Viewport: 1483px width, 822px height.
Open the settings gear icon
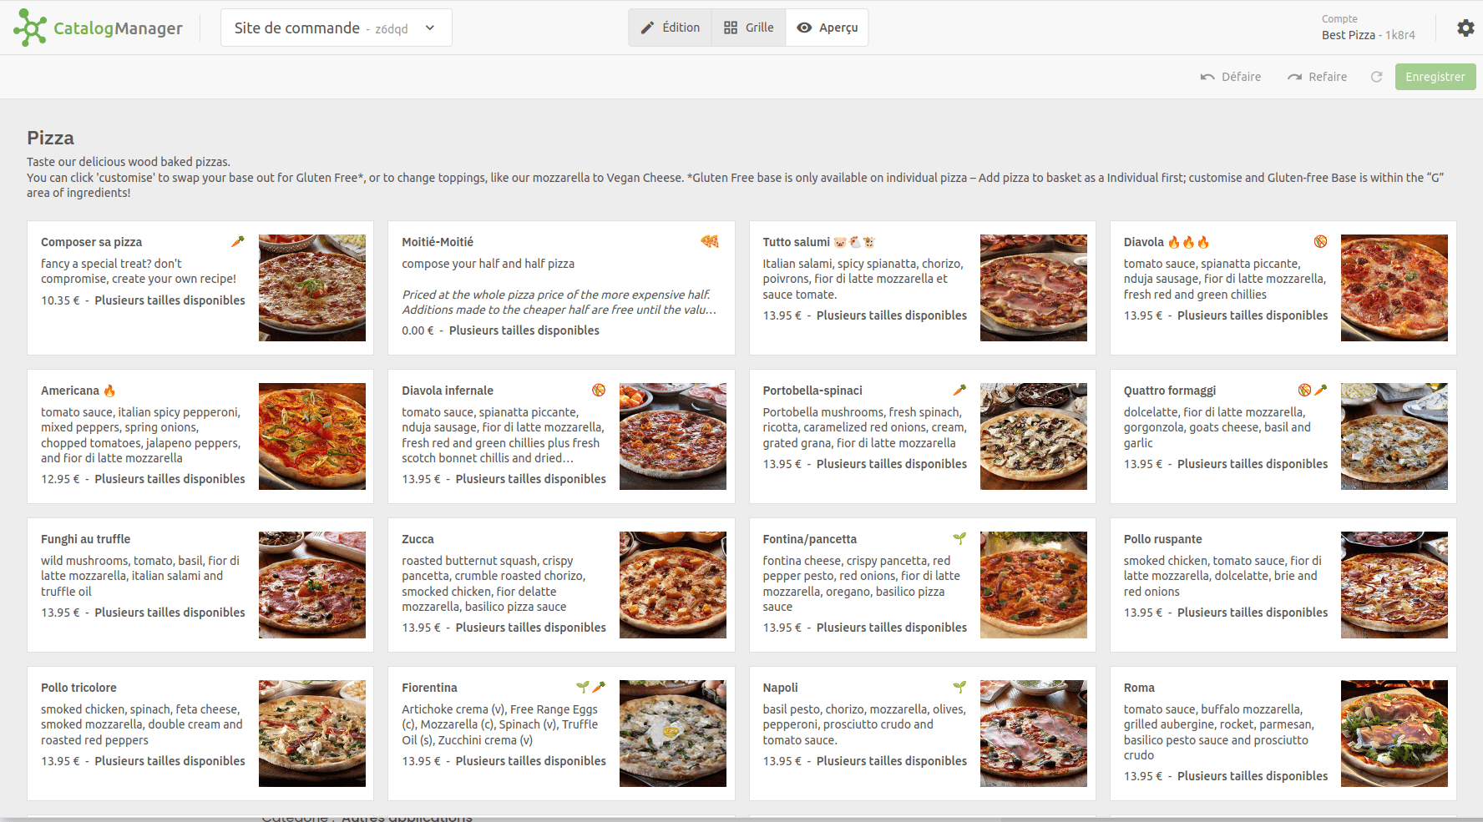[1465, 28]
